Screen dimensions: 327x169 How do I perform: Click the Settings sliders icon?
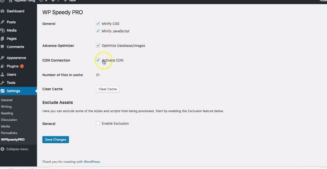click(2, 91)
